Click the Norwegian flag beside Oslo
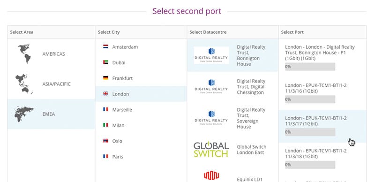The image size is (375, 182). [105, 141]
